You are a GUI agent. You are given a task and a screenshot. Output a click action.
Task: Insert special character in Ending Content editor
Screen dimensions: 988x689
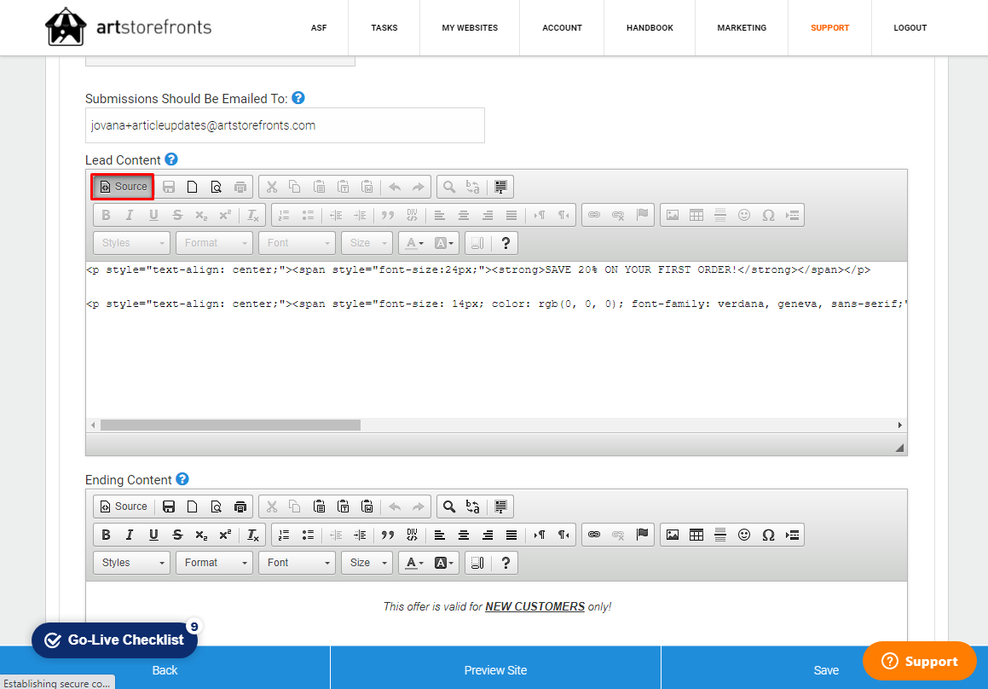[x=768, y=535]
